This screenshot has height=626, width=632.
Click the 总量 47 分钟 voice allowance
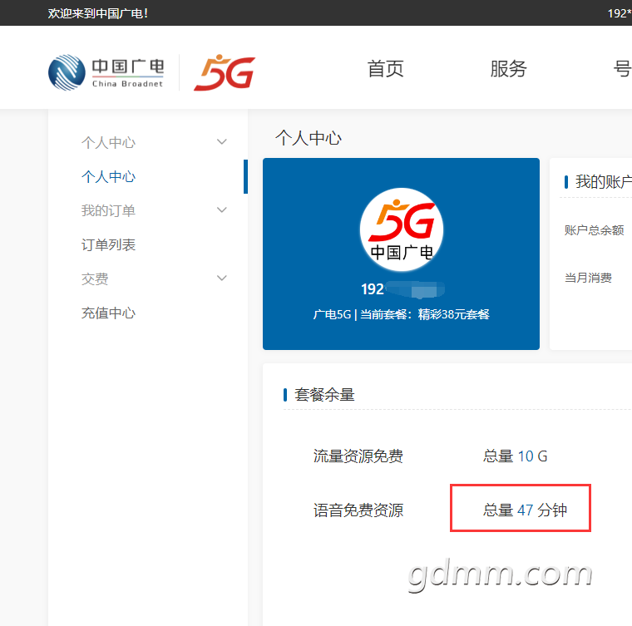pyautogui.click(x=525, y=510)
